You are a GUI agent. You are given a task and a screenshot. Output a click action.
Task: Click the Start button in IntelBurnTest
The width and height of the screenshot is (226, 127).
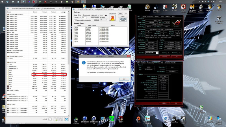click(x=120, y=13)
